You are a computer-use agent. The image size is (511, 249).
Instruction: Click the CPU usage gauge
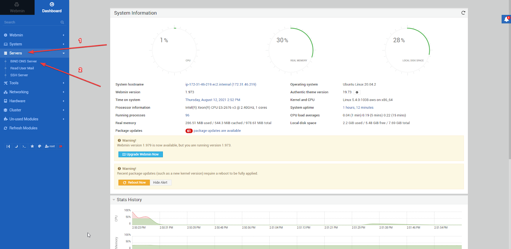click(x=174, y=50)
